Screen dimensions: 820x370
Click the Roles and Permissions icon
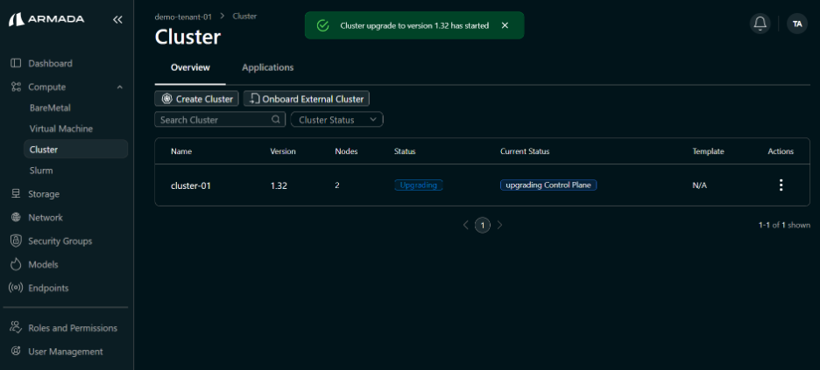16,328
